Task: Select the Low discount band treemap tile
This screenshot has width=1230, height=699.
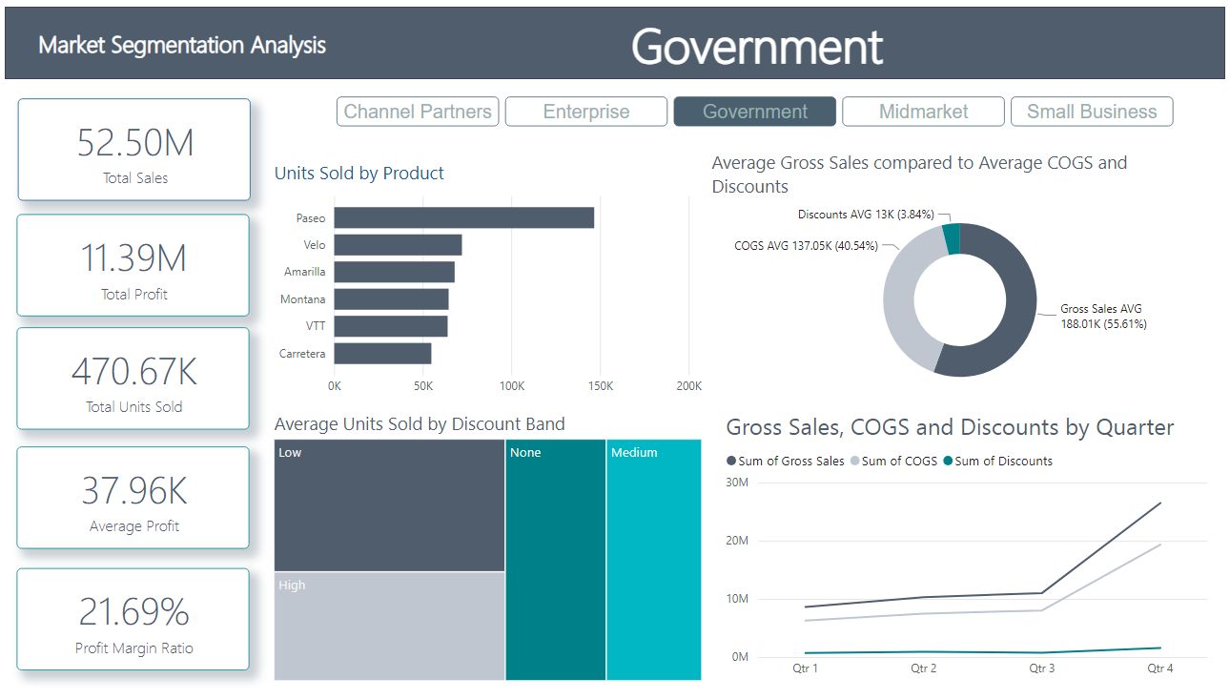Action: (x=389, y=505)
